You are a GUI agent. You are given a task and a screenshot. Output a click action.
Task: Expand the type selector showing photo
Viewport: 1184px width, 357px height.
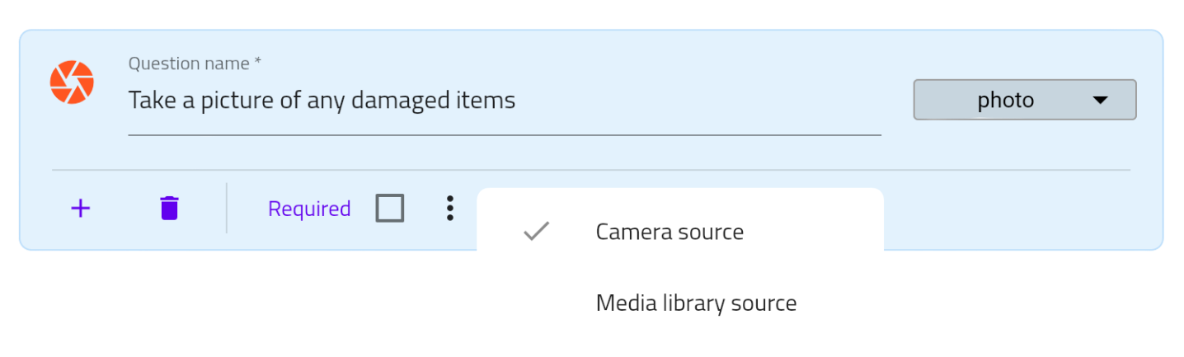(1025, 100)
